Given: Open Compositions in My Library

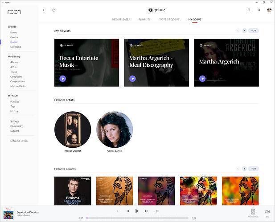Looking at the screenshot, I should pos(17,81).
